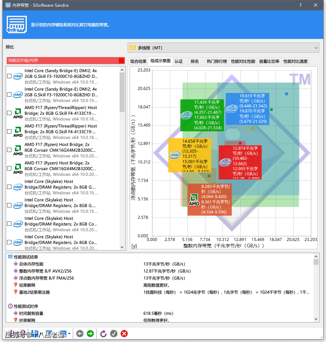Select the 性能对比速度 tab

click(295, 61)
